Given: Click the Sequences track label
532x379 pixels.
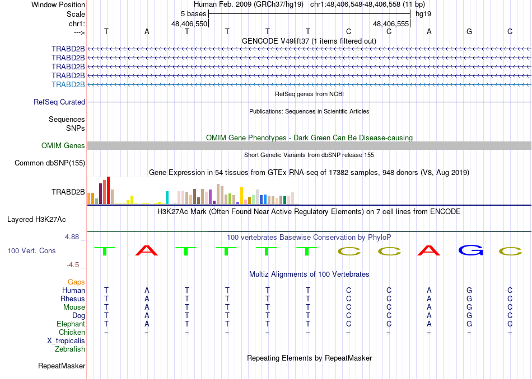Looking at the screenshot, I should tap(67, 119).
